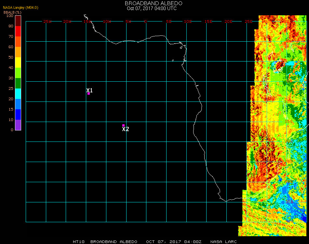Screen dimensions: 309x244
Task: Click the magenta X1 marker square
Action: tap(88, 94)
